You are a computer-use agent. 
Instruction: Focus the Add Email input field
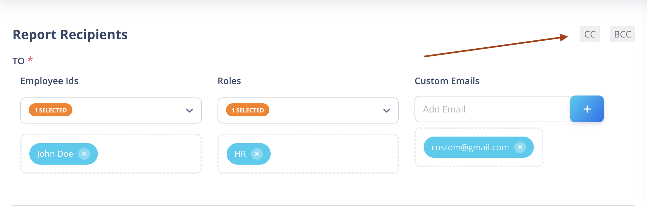492,109
